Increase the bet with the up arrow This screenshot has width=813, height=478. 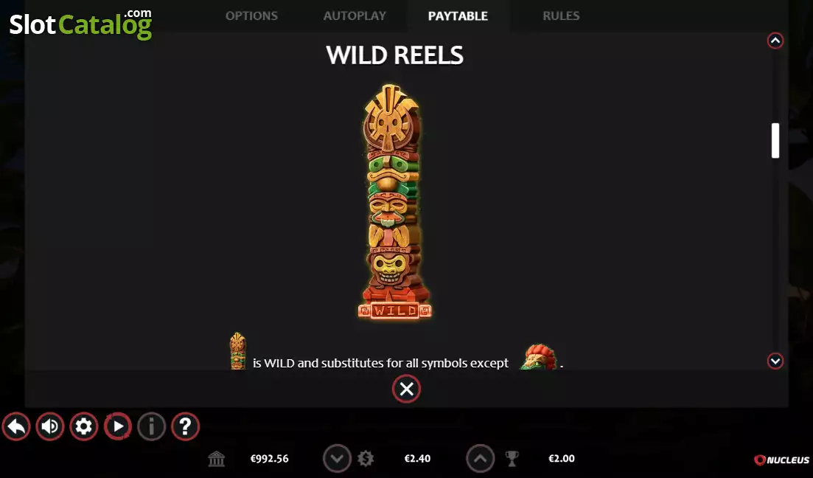(481, 458)
